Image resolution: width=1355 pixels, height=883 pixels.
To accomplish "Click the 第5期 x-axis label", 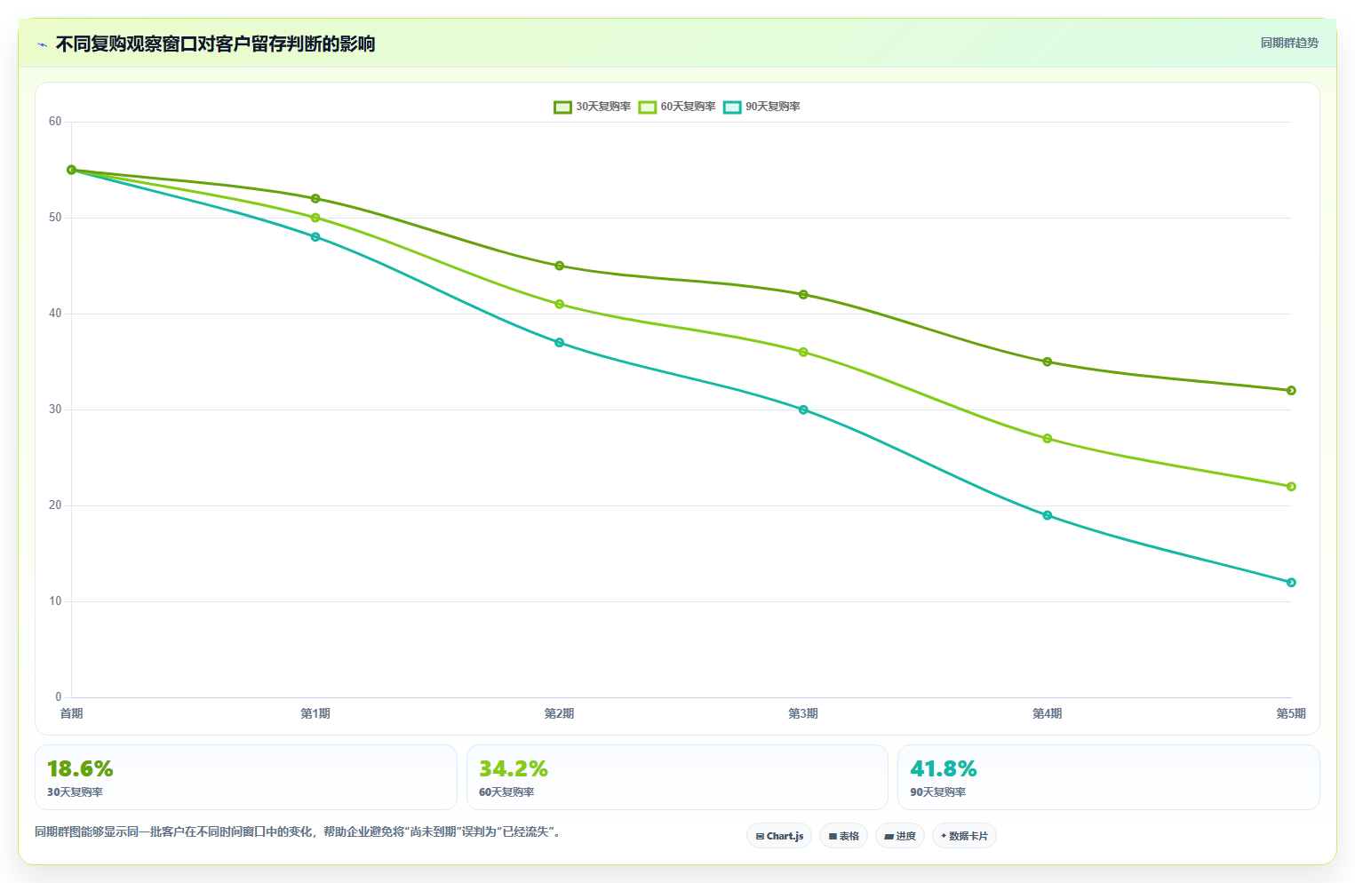I will [x=1291, y=713].
